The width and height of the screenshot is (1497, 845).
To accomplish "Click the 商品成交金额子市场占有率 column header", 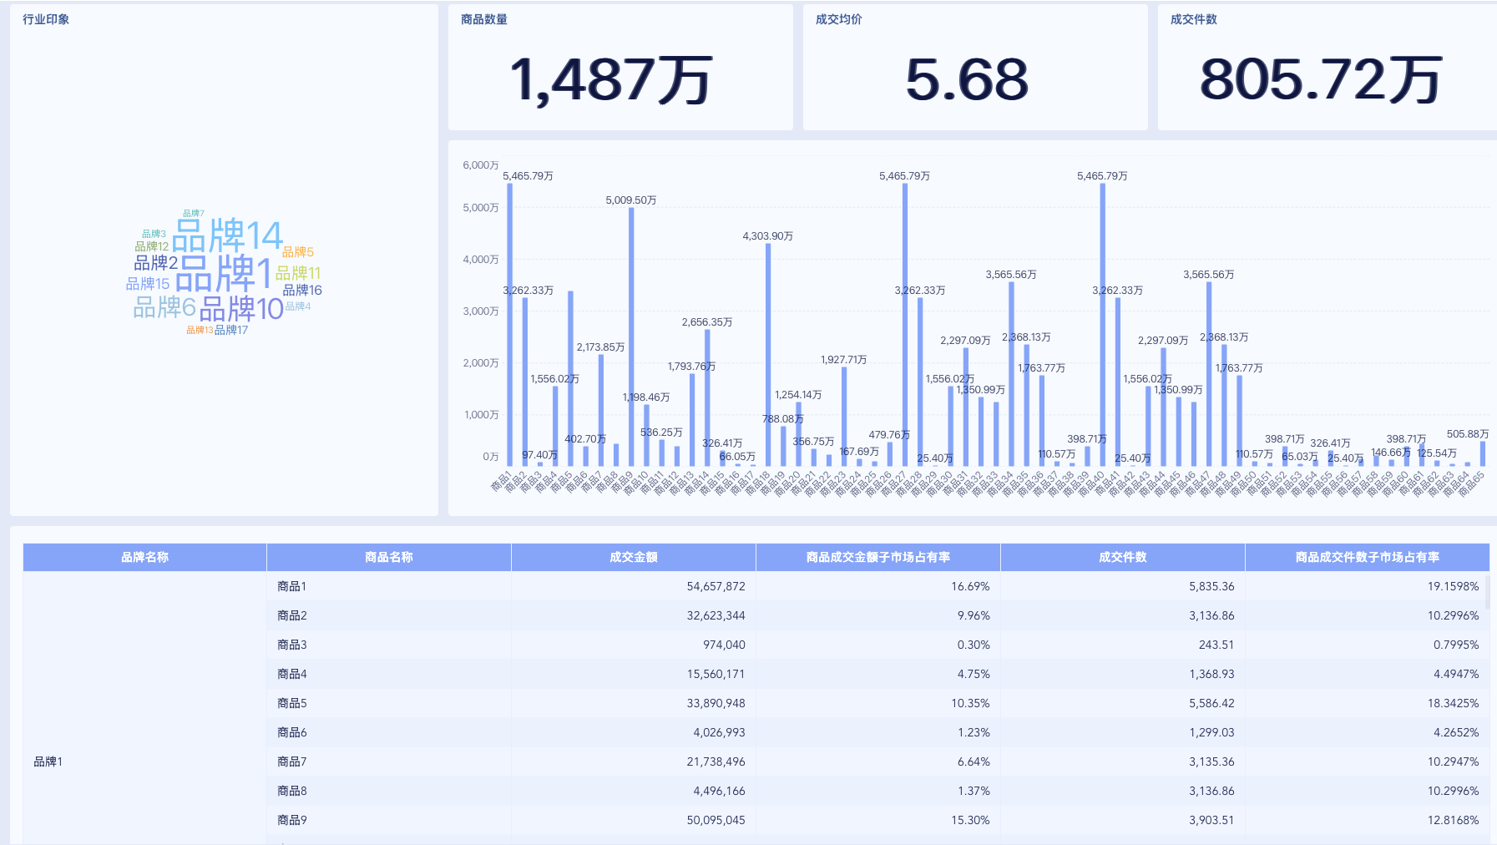I will pos(877,557).
